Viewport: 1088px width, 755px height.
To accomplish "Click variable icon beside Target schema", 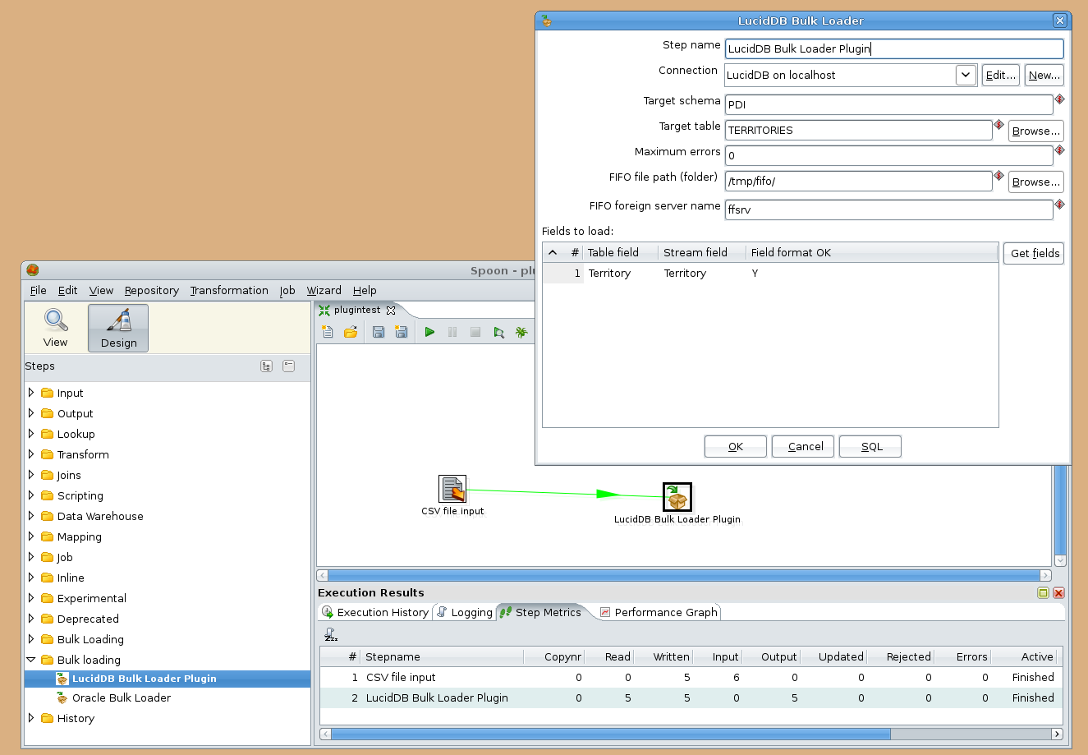I will (x=1060, y=99).
